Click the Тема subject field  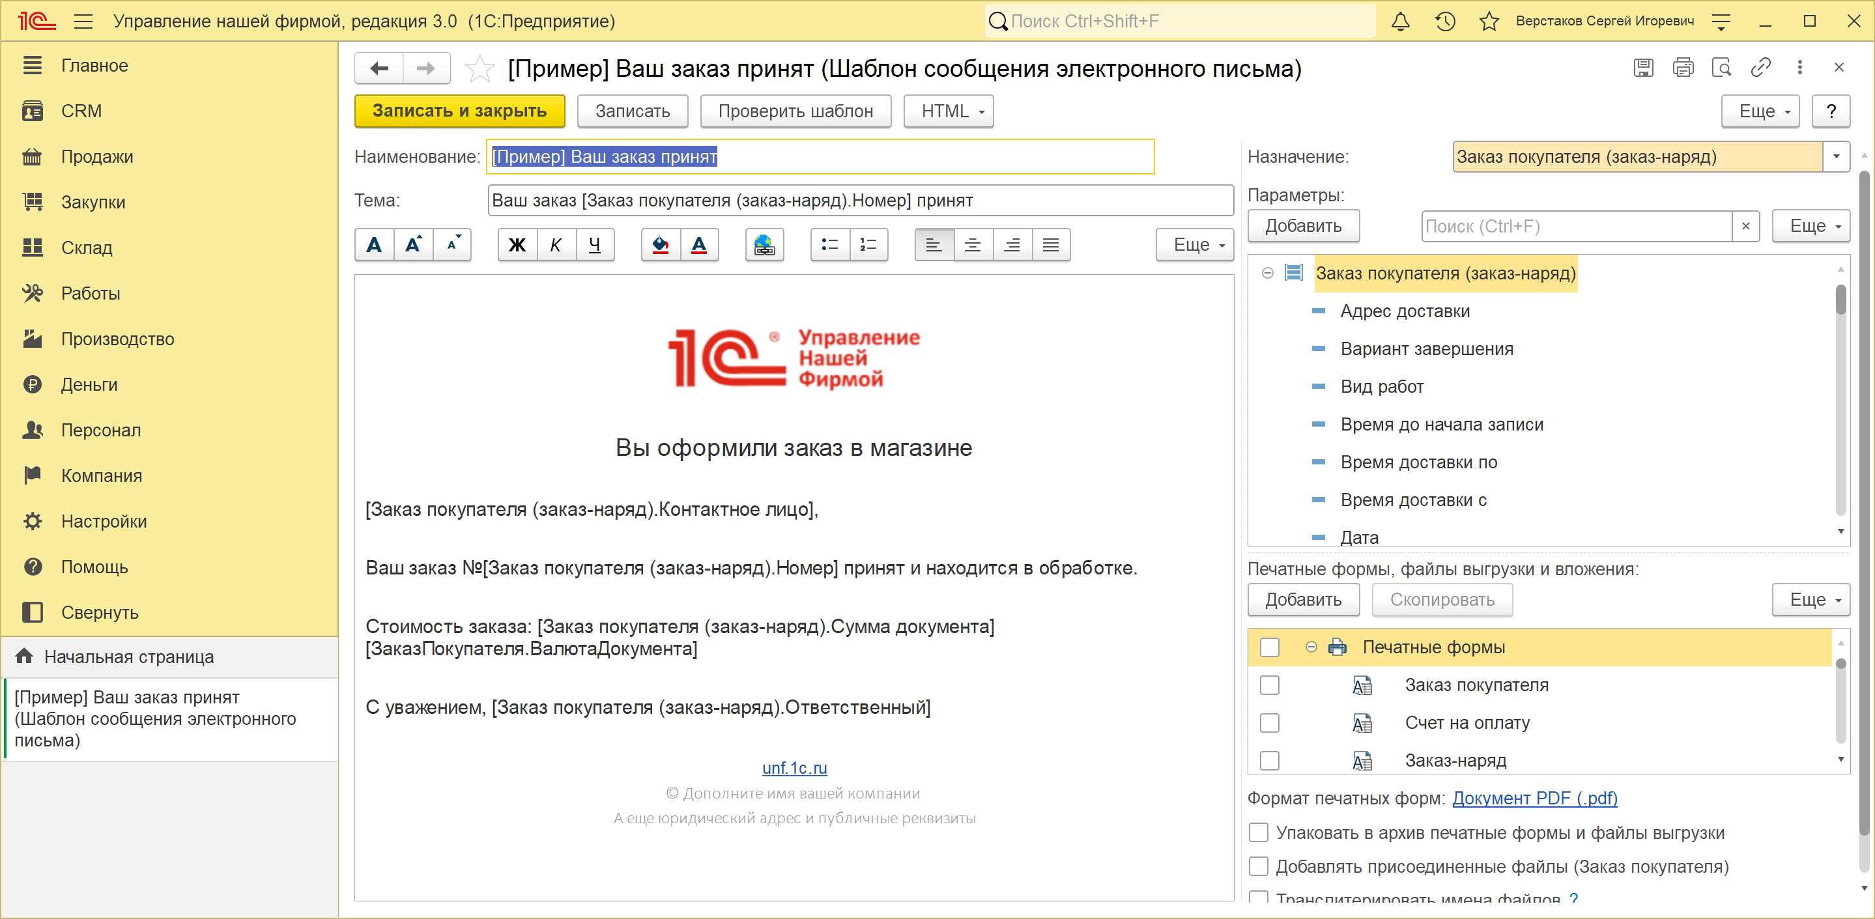coord(861,200)
